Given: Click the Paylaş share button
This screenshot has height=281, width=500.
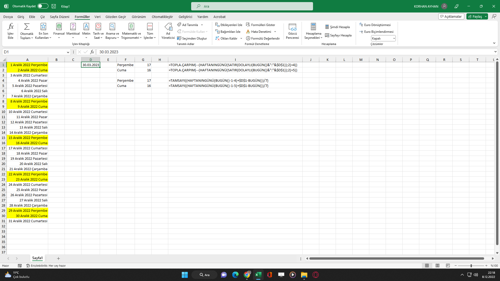Looking at the screenshot, I should coord(475,16).
